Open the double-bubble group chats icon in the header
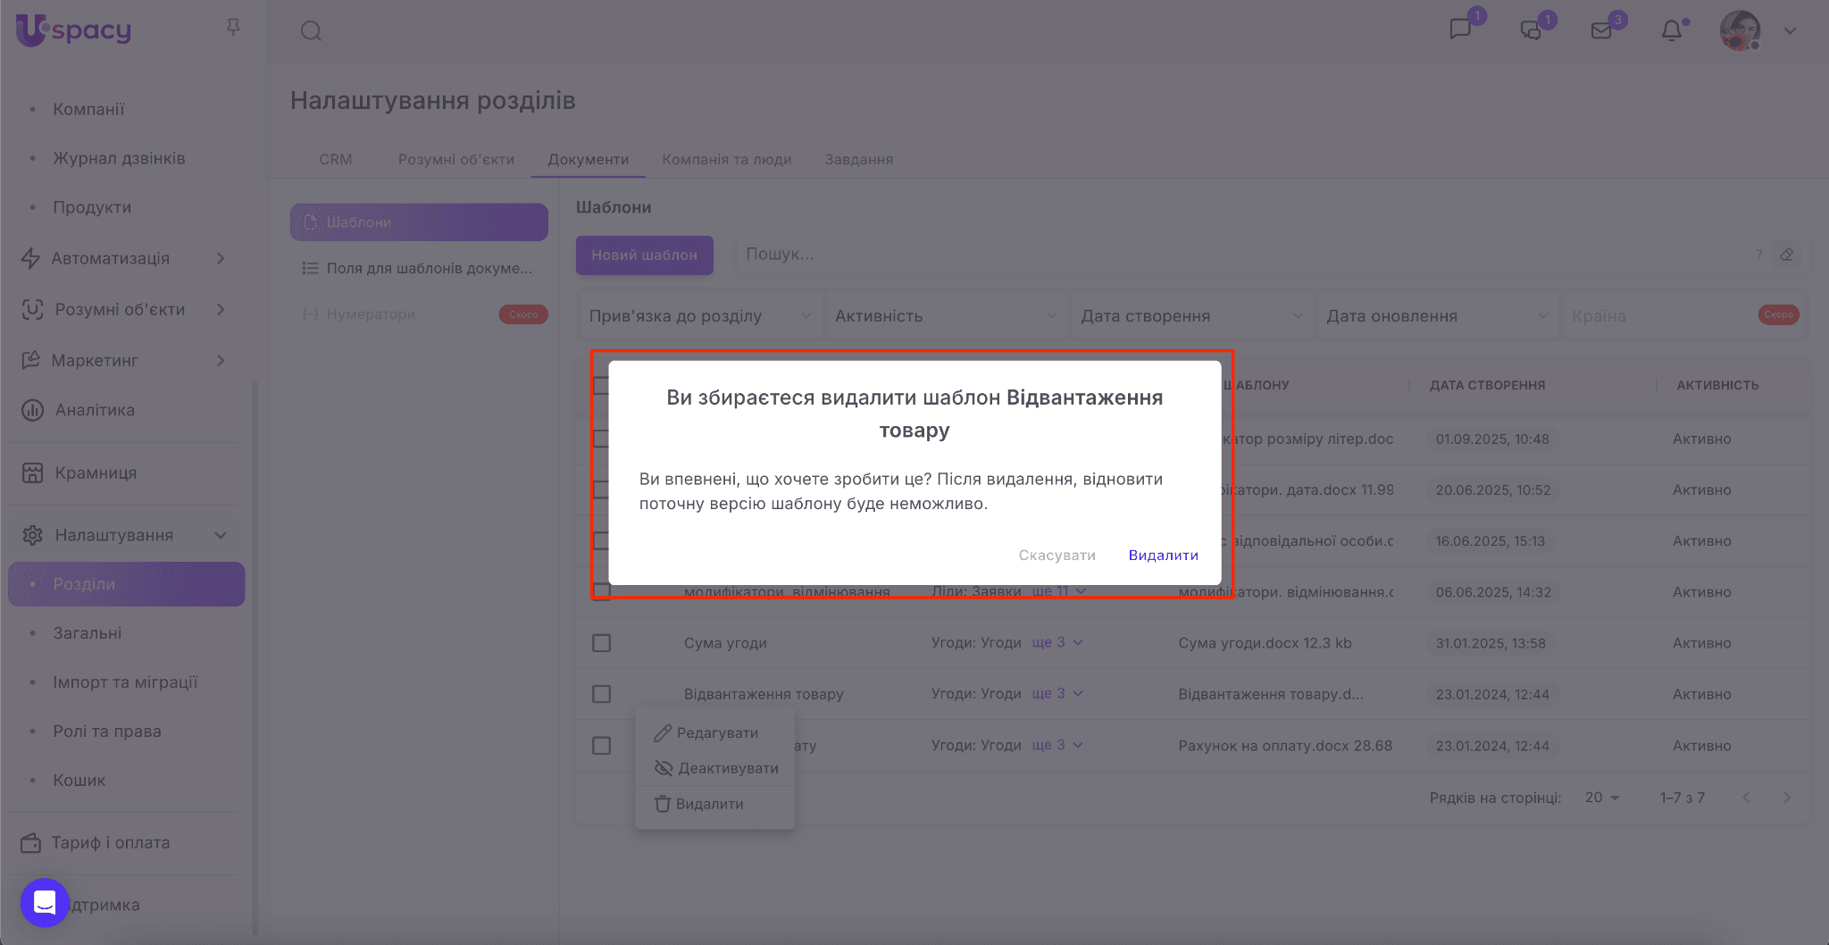The width and height of the screenshot is (1829, 945). pos(1531,30)
